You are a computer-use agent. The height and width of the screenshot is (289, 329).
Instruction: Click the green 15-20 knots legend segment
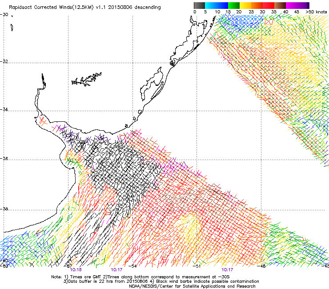coord(234,5)
